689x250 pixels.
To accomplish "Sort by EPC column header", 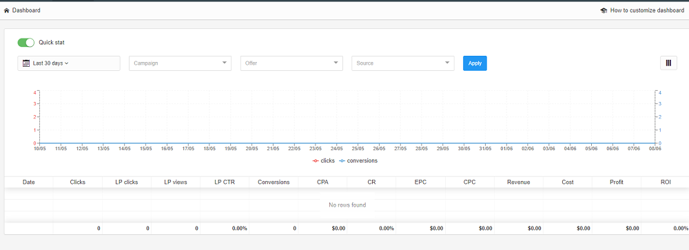I will (420, 182).
